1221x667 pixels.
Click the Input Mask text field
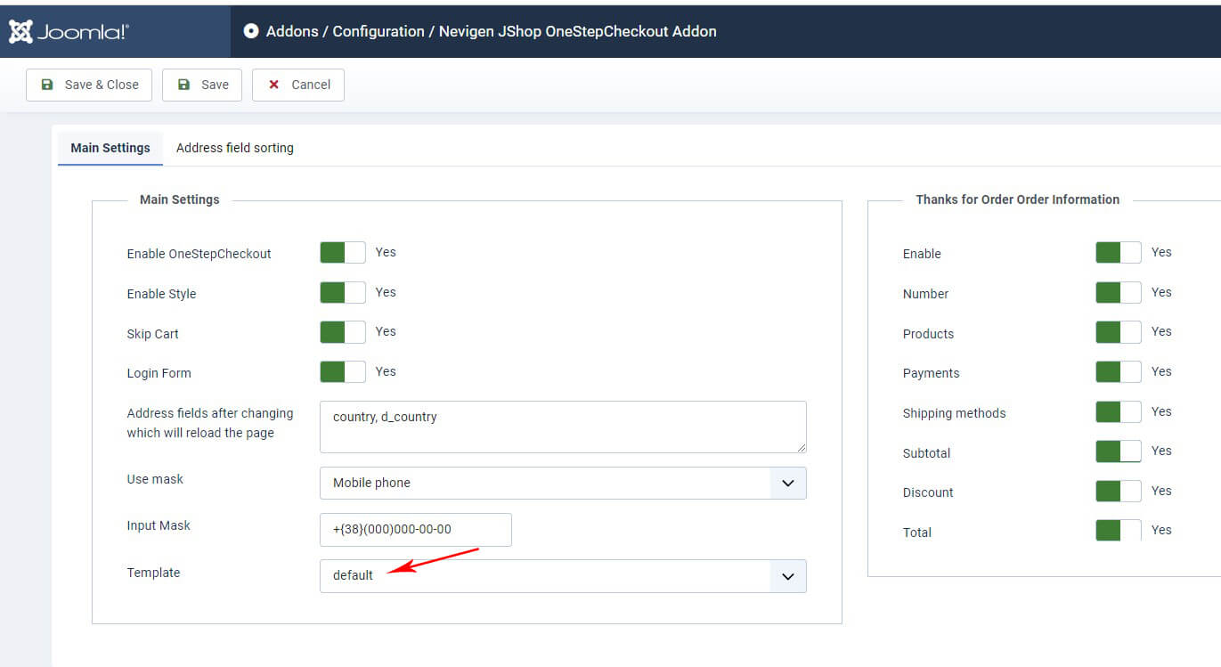click(415, 529)
